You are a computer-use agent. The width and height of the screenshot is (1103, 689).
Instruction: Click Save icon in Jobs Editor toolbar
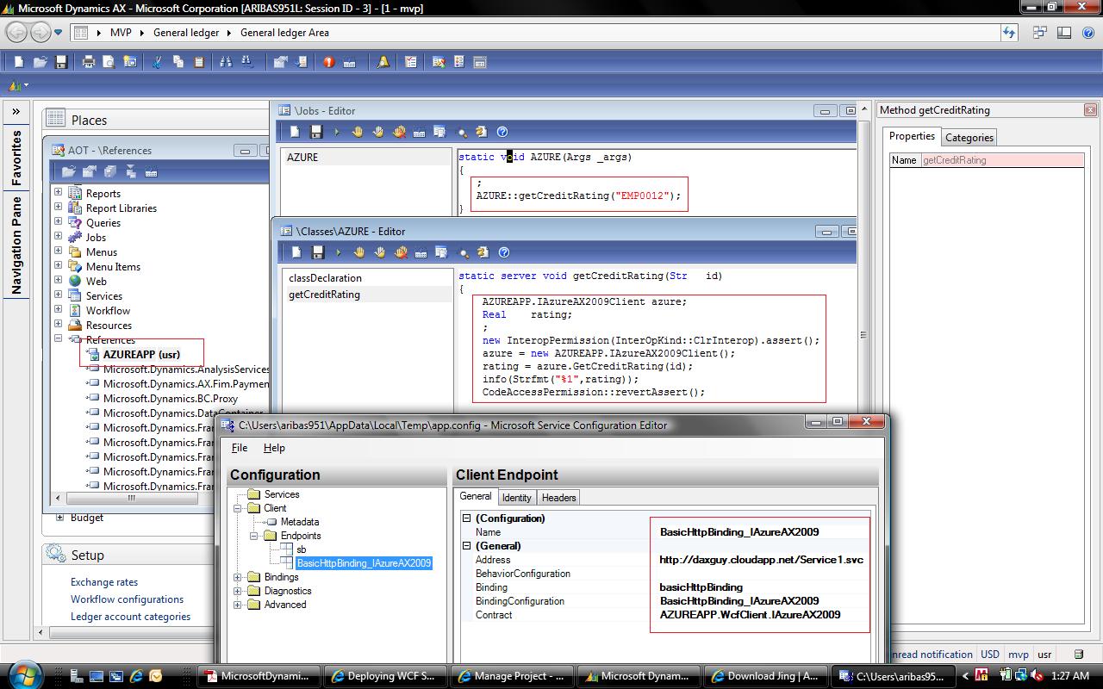pyautogui.click(x=315, y=132)
